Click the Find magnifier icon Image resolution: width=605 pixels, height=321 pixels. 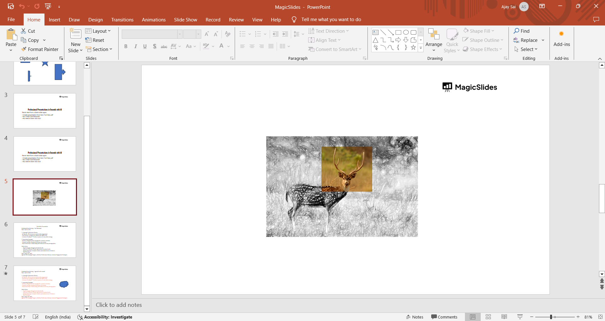point(516,31)
